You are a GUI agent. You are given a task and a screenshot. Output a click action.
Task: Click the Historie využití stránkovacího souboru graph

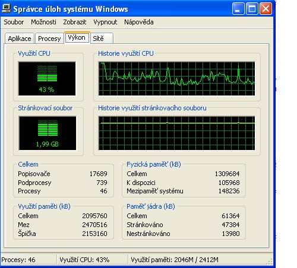[176, 133]
